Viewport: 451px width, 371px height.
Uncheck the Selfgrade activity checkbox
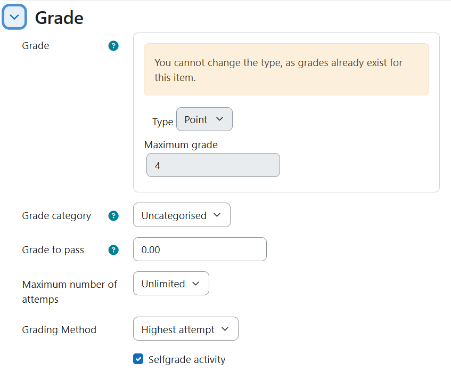(x=138, y=359)
